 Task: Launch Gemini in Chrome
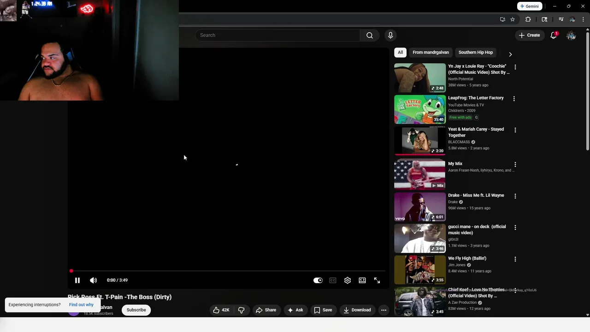pyautogui.click(x=529, y=6)
